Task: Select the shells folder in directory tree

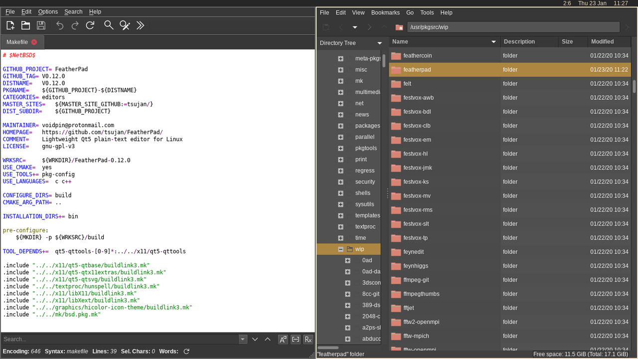Action: [x=362, y=193]
